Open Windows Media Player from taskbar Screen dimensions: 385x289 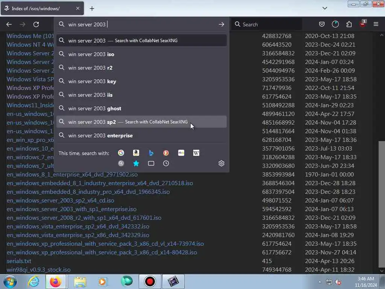[x=102, y=281]
